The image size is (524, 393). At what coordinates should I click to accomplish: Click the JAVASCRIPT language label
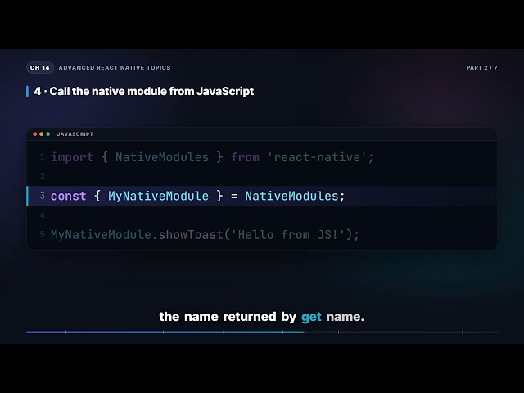click(x=75, y=134)
